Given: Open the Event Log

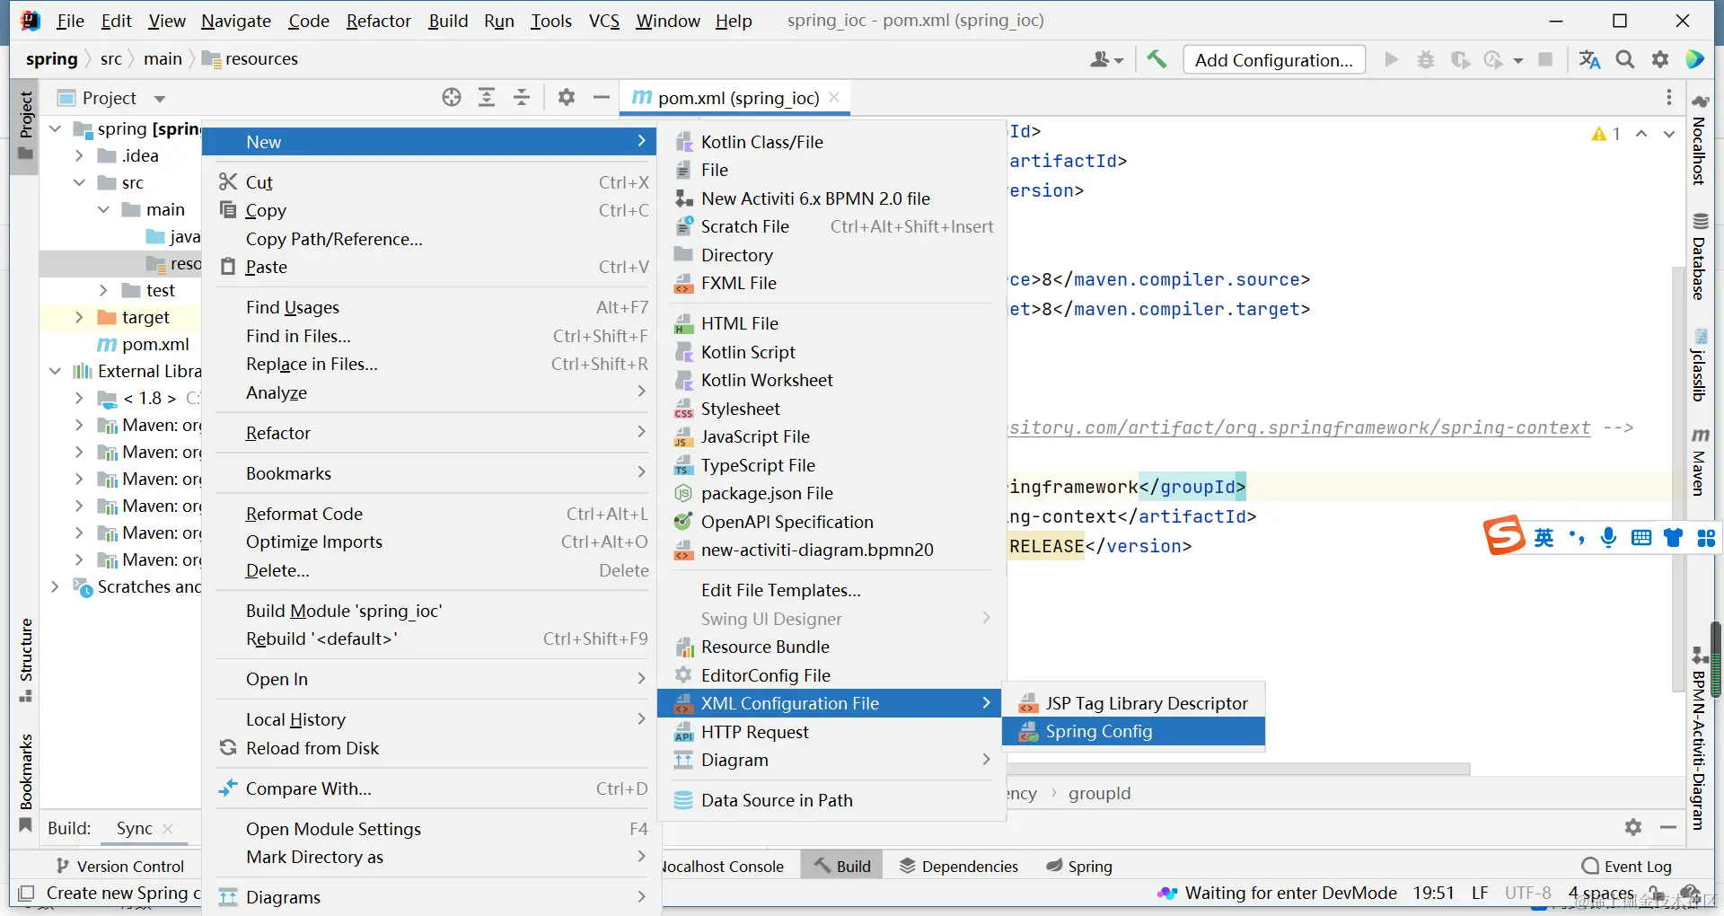Looking at the screenshot, I should [x=1627, y=866].
